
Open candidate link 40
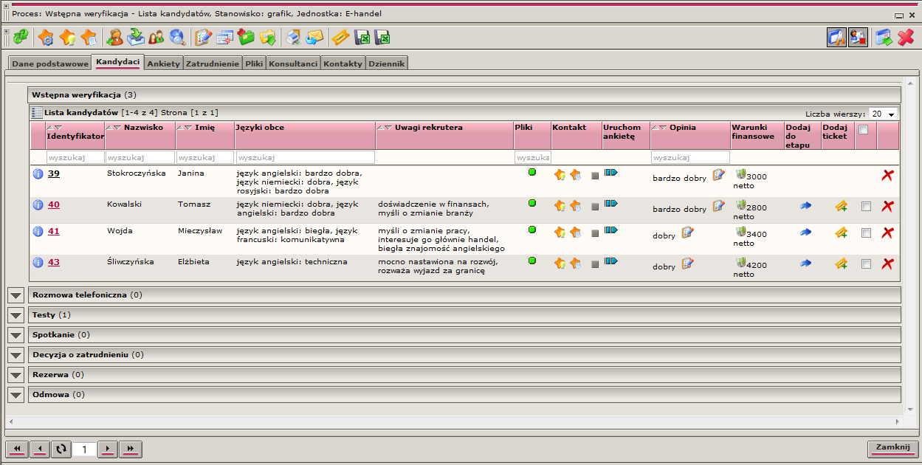(54, 204)
